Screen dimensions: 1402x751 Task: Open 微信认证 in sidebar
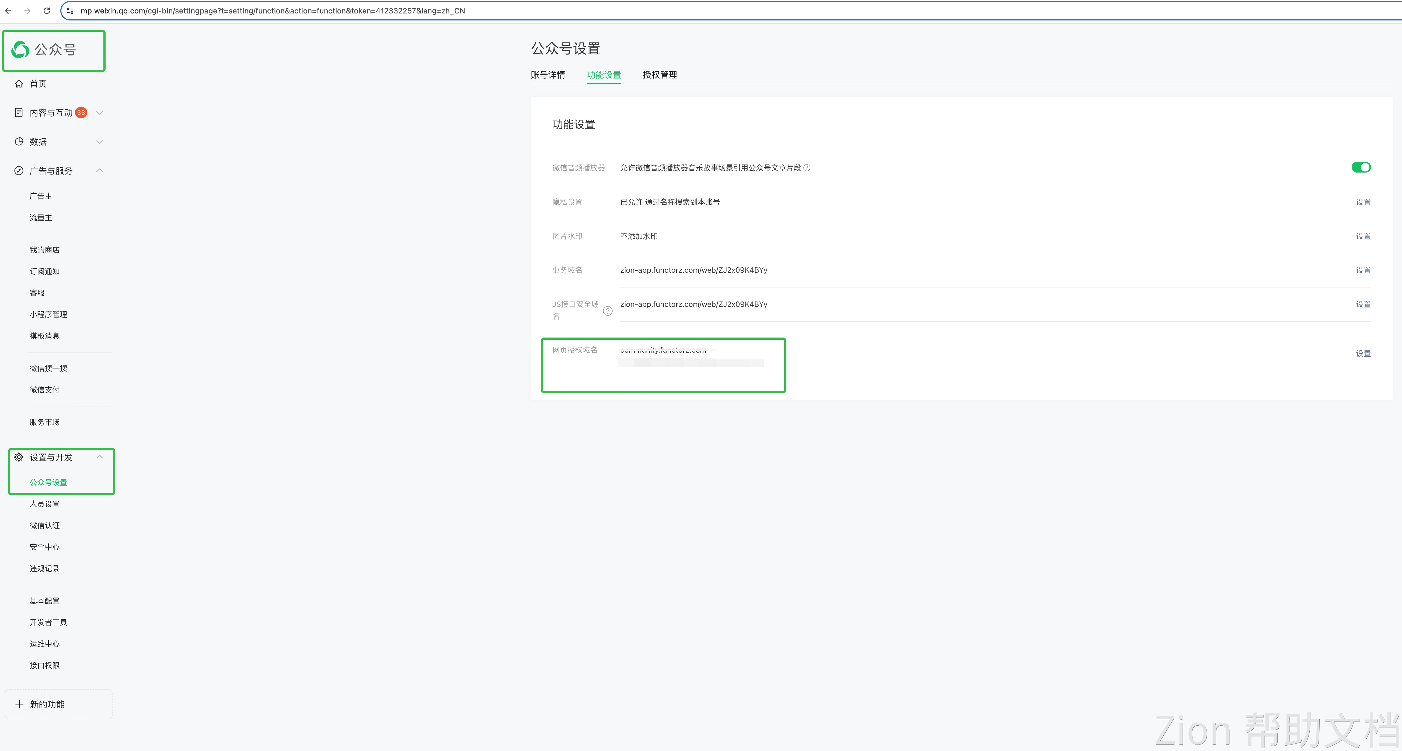coord(45,525)
